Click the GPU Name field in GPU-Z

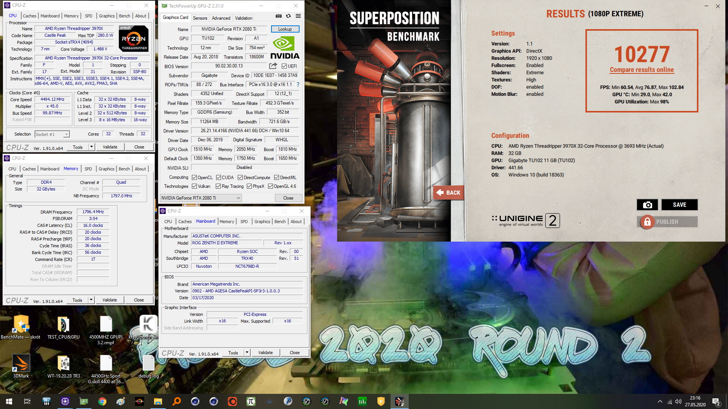pyautogui.click(x=229, y=29)
